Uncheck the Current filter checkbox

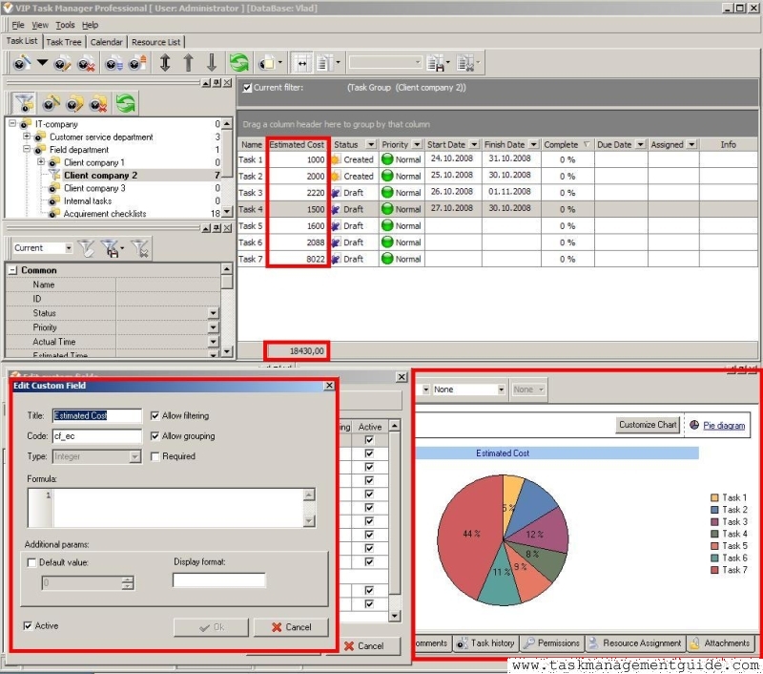pyautogui.click(x=247, y=88)
